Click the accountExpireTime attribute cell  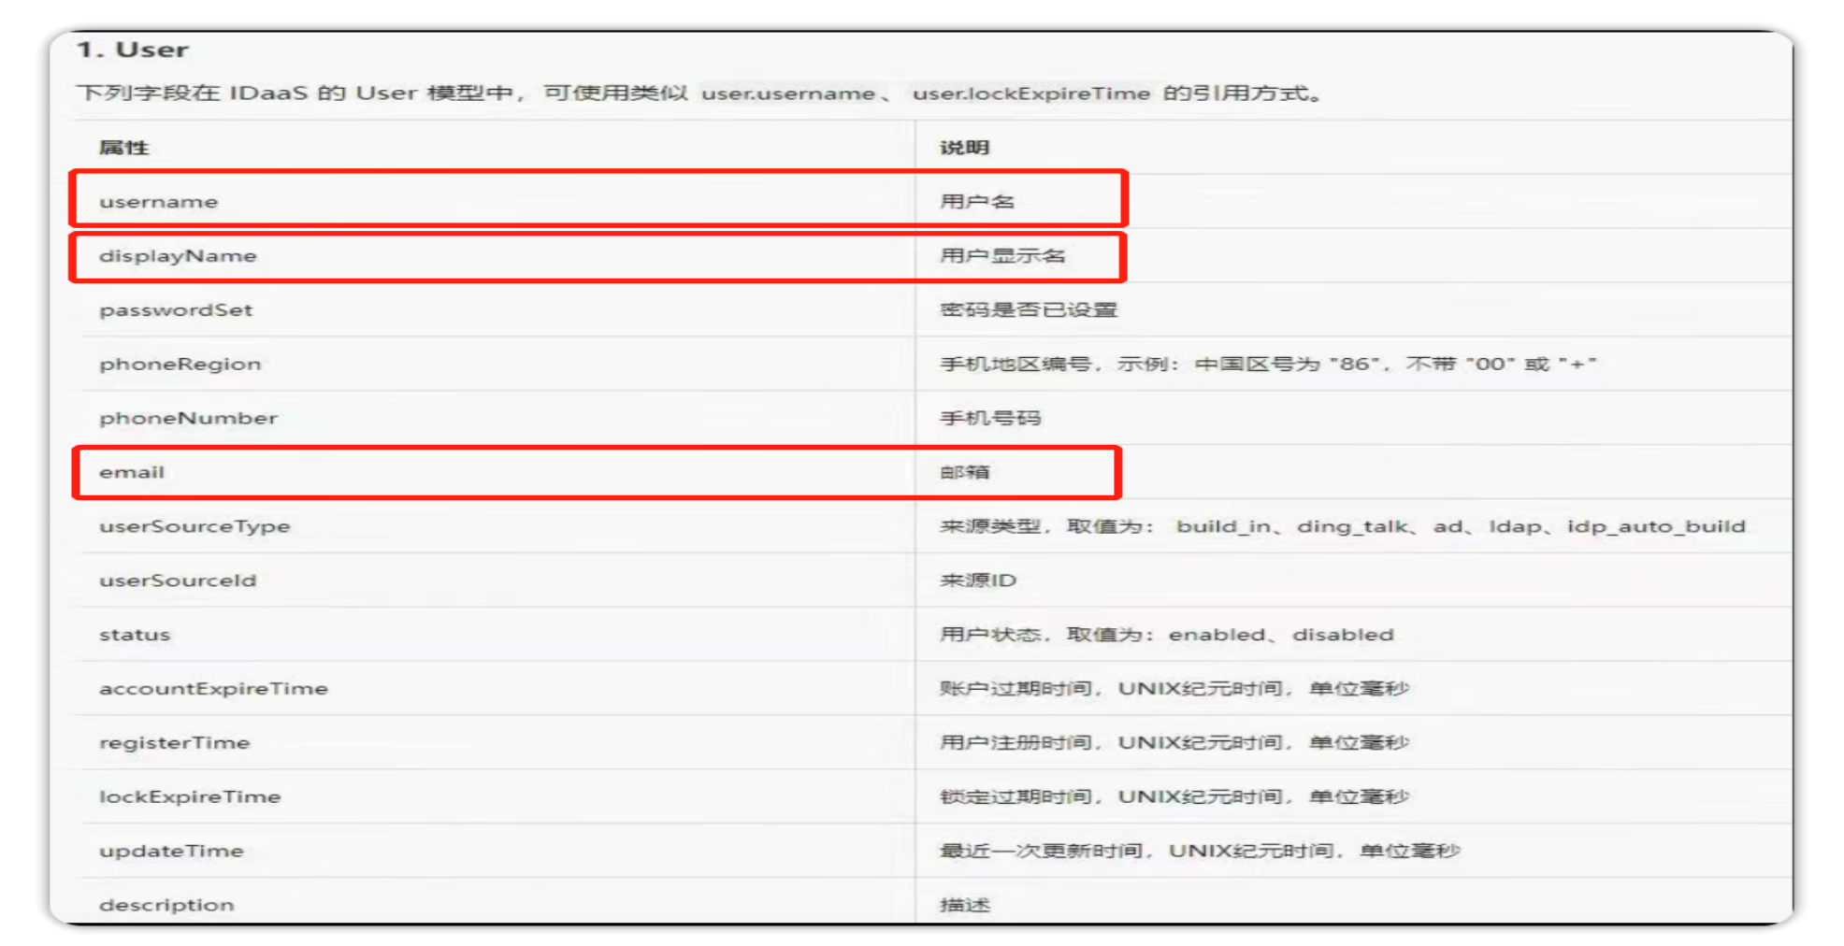tap(213, 689)
